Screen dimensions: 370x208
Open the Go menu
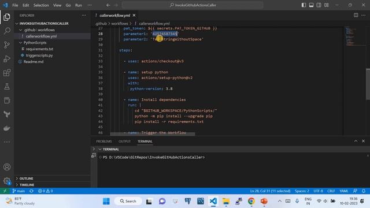[68, 5]
